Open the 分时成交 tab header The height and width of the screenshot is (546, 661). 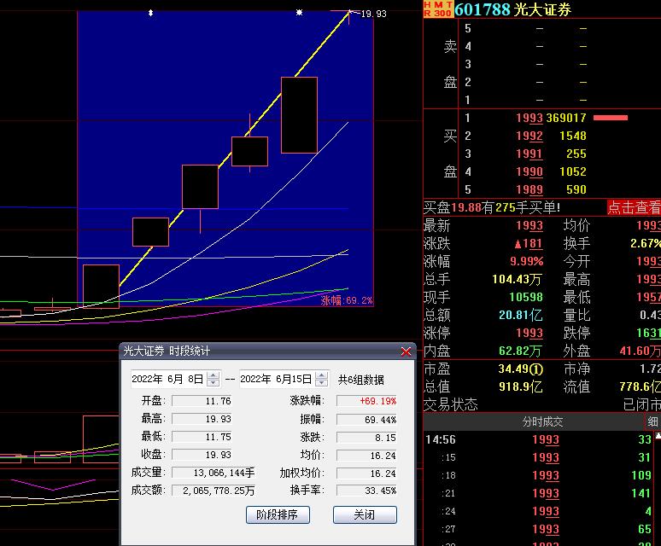pyautogui.click(x=542, y=421)
